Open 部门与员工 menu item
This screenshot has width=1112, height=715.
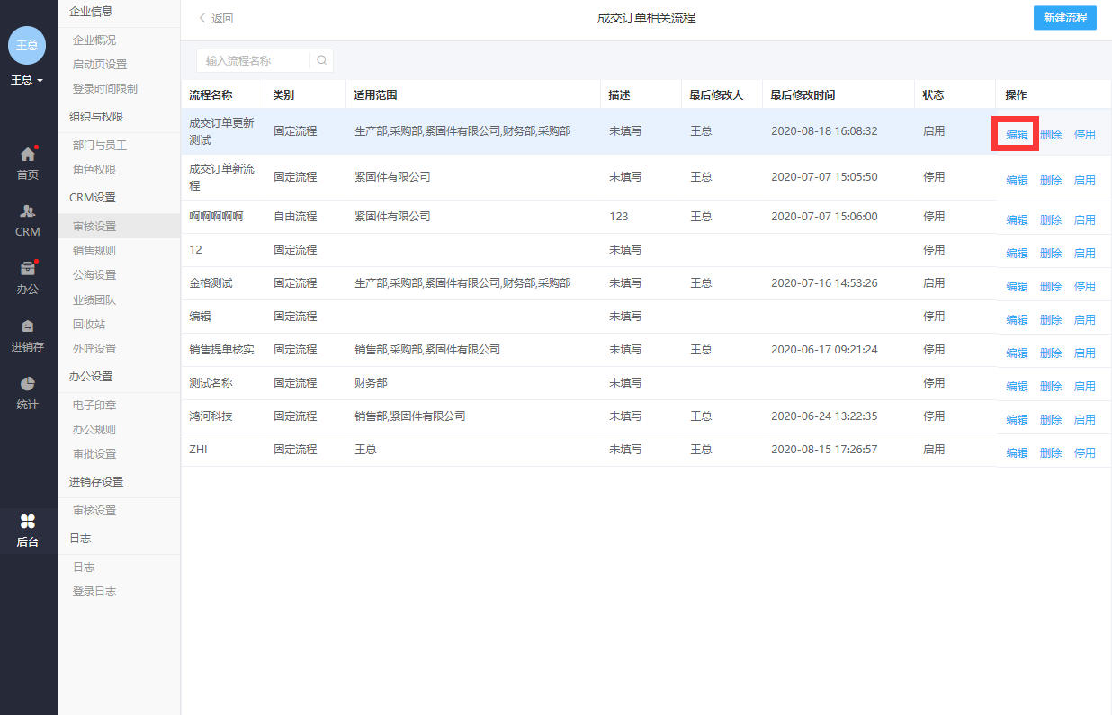coord(100,146)
